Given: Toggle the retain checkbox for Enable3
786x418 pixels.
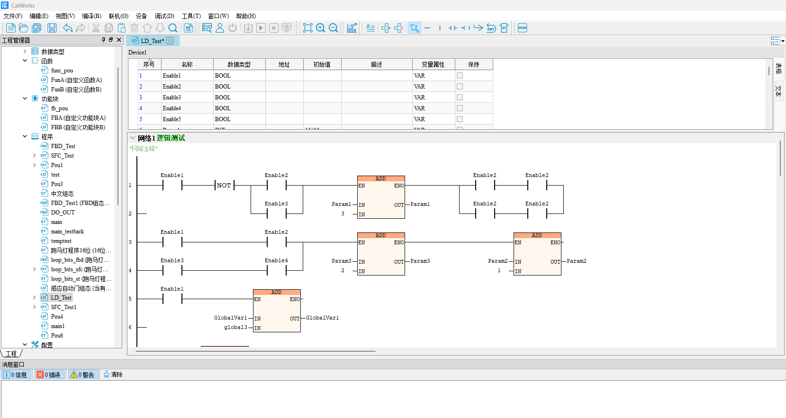Looking at the screenshot, I should (460, 98).
